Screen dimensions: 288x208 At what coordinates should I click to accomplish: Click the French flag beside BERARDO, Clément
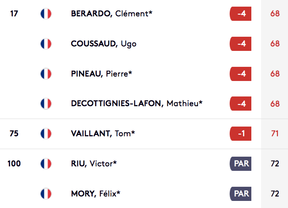pyautogui.click(x=46, y=14)
